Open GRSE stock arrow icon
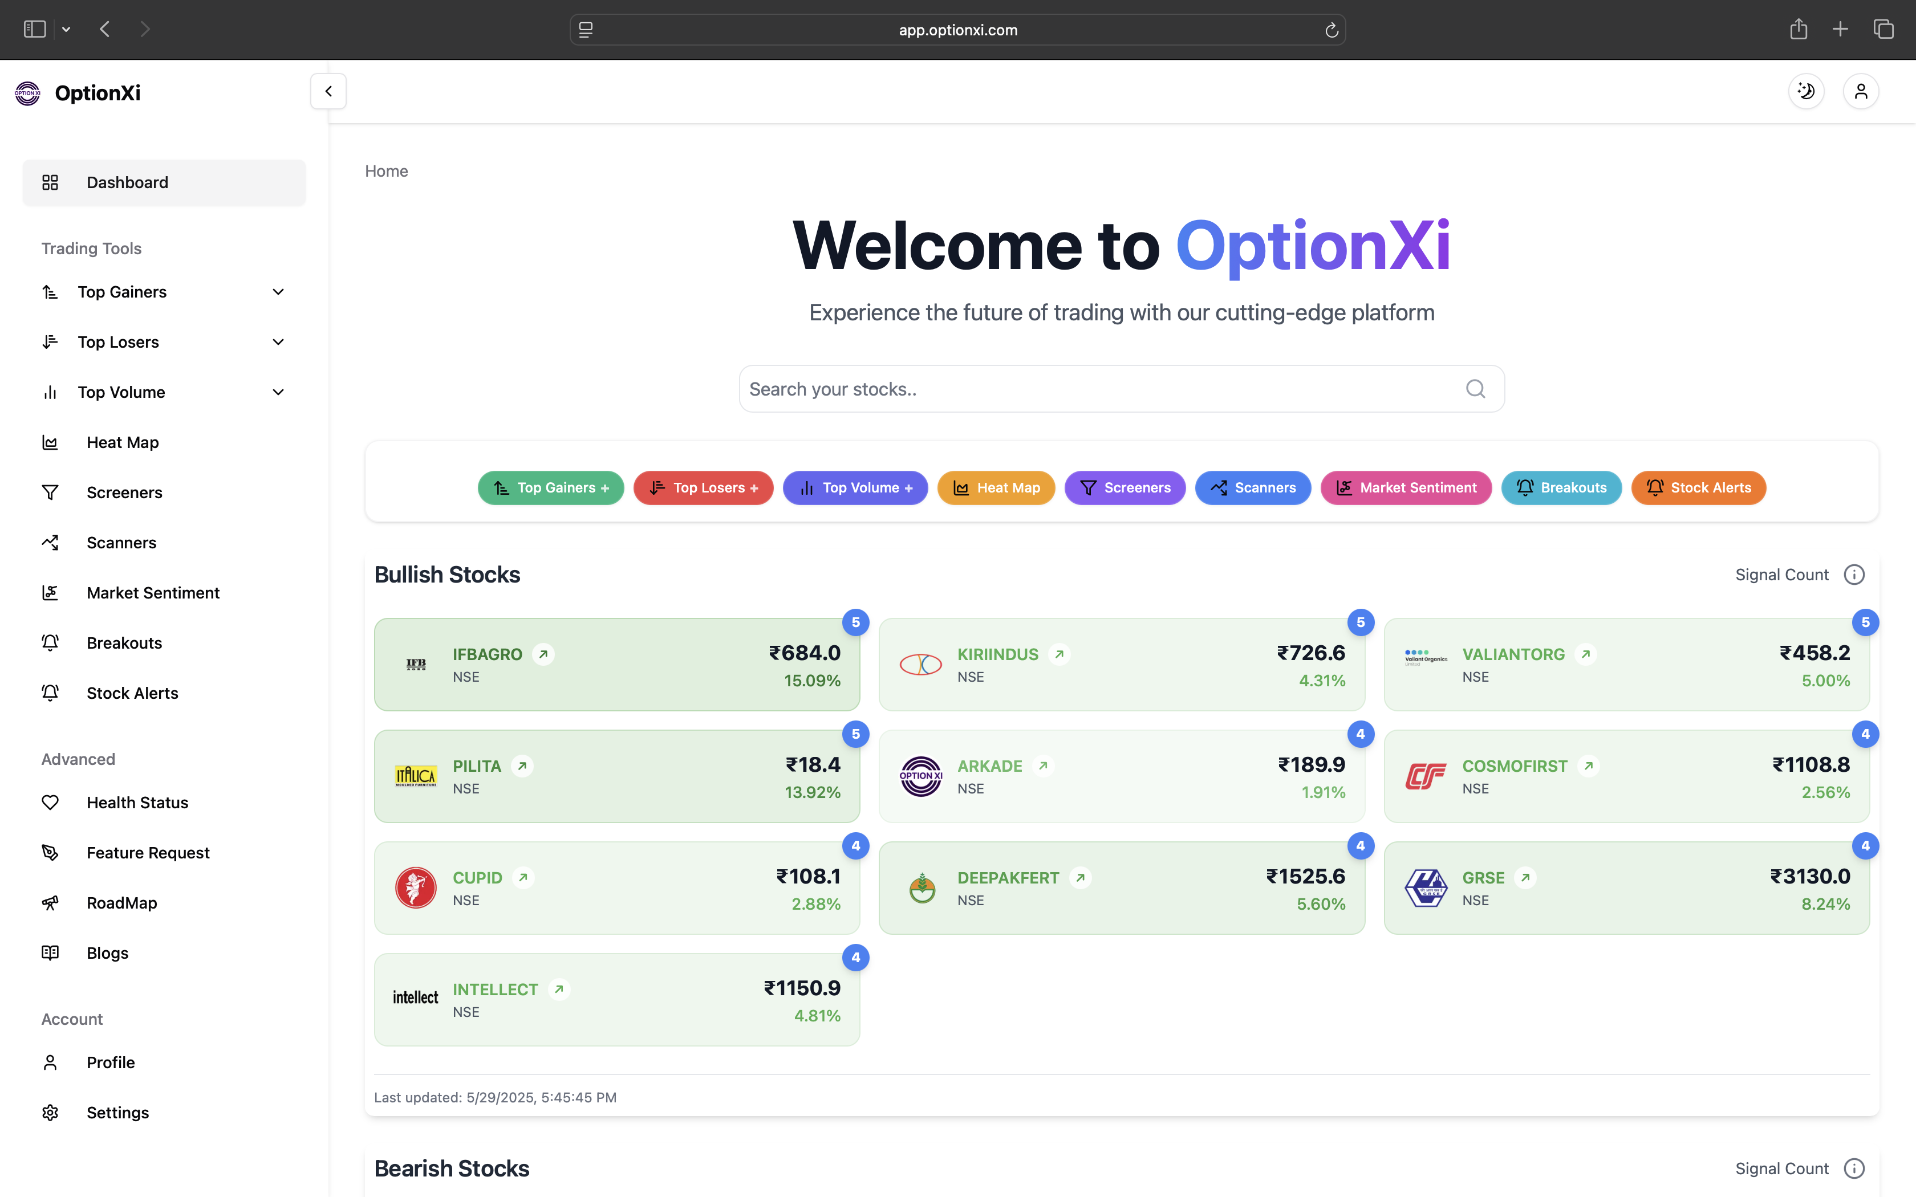The width and height of the screenshot is (1916, 1197). click(1525, 878)
